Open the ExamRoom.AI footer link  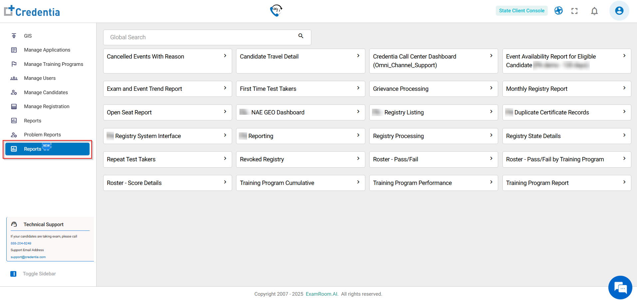pyautogui.click(x=322, y=294)
